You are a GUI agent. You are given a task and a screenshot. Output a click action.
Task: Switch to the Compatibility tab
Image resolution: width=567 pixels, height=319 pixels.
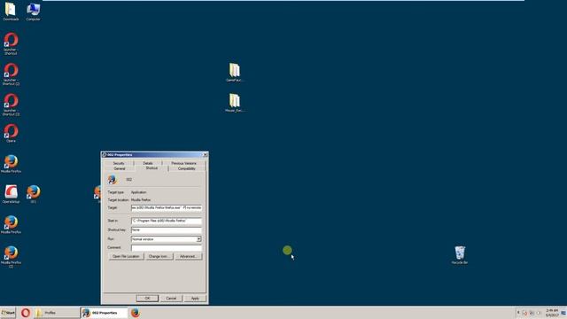pyautogui.click(x=187, y=168)
